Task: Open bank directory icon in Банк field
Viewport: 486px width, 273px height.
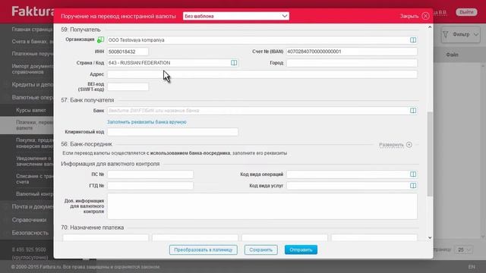Action: [413, 111]
